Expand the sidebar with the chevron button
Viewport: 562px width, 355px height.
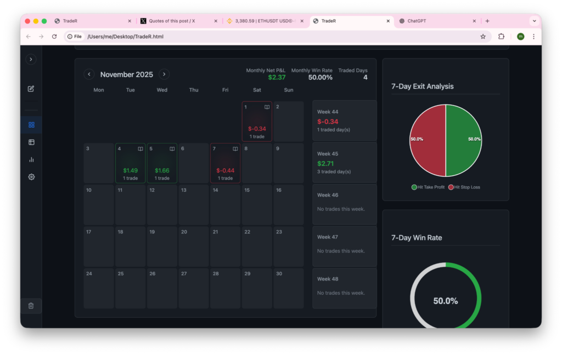31,59
